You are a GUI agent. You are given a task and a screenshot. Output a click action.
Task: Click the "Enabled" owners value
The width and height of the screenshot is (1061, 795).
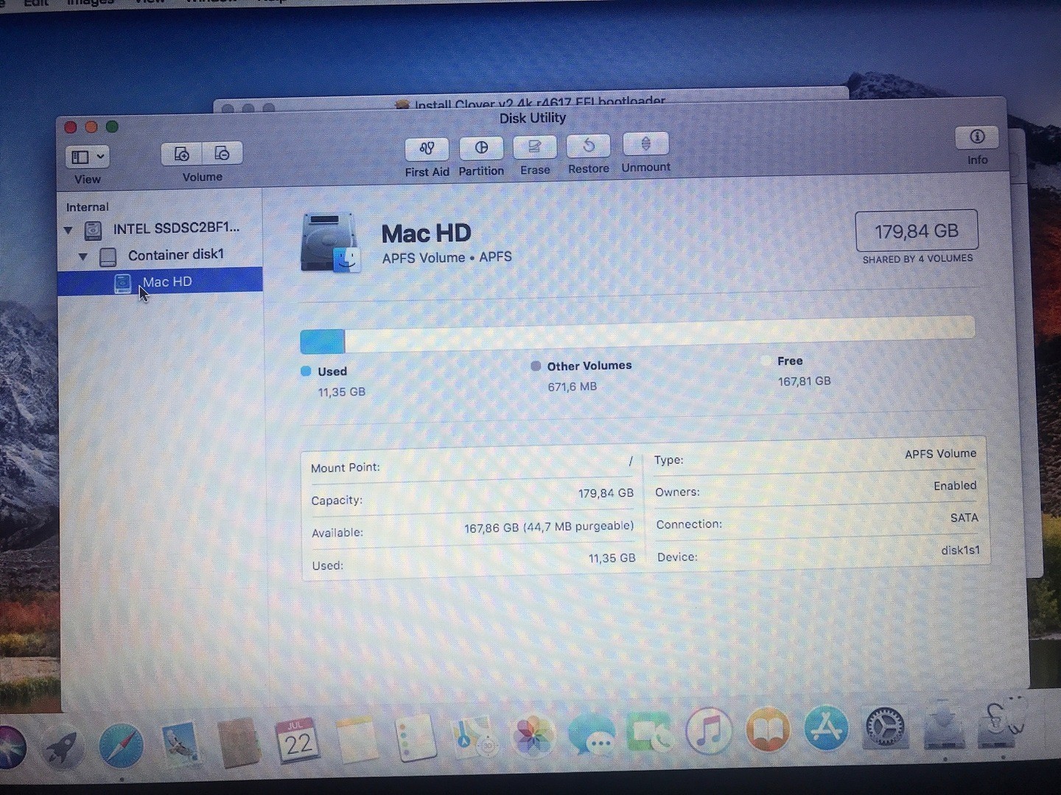click(955, 486)
